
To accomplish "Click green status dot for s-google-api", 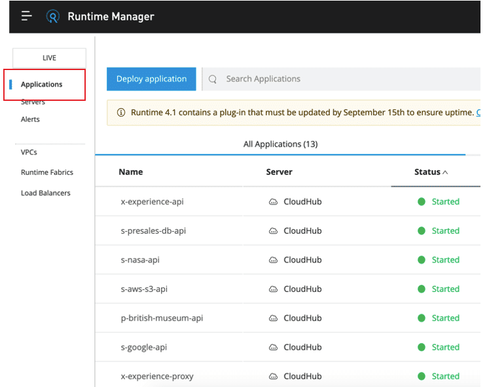I will tap(422, 347).
